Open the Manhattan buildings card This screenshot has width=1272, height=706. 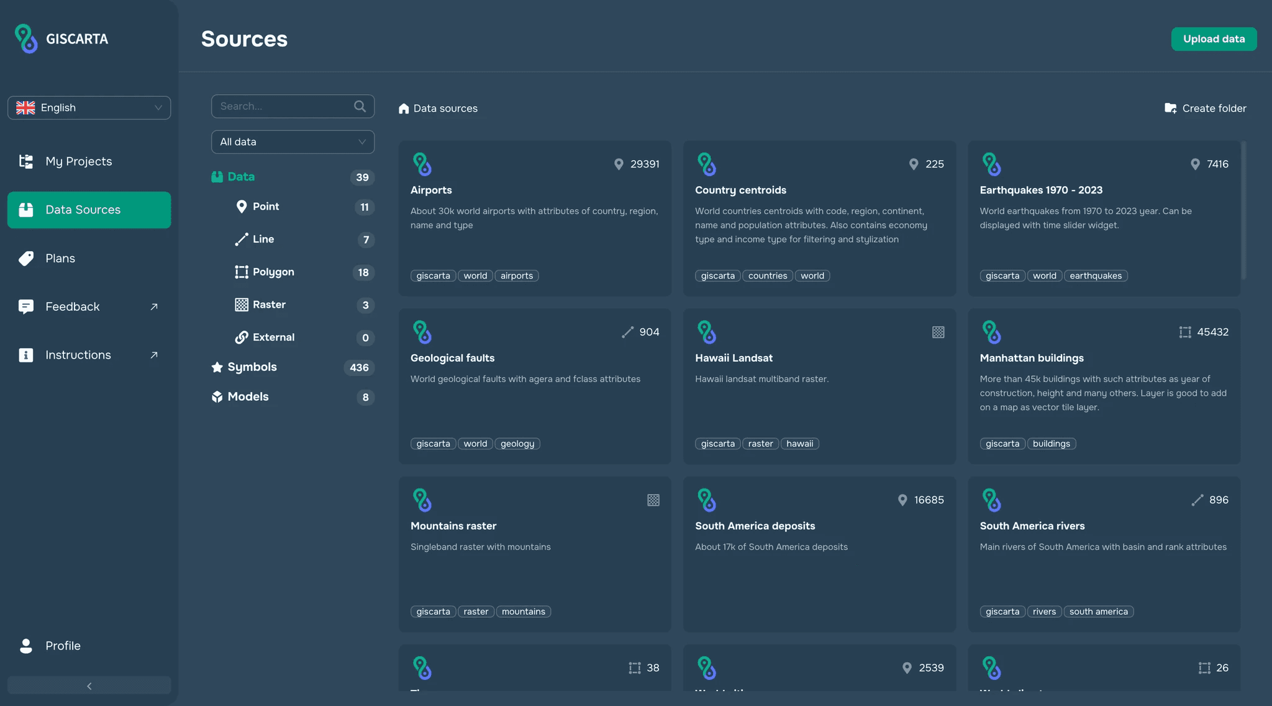pyautogui.click(x=1104, y=386)
